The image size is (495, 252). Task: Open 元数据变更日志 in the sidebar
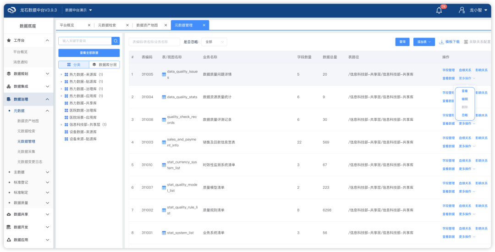click(30, 162)
